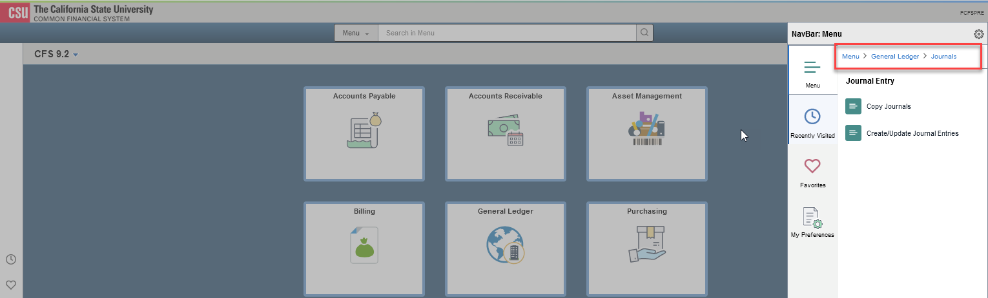Image resolution: width=988 pixels, height=298 pixels.
Task: Click the NavBar settings gear
Action: [978, 34]
